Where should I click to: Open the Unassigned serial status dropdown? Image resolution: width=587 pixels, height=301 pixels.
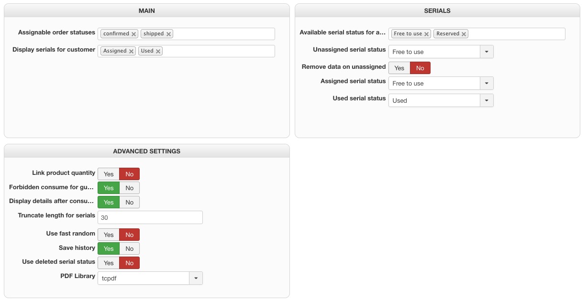point(487,52)
